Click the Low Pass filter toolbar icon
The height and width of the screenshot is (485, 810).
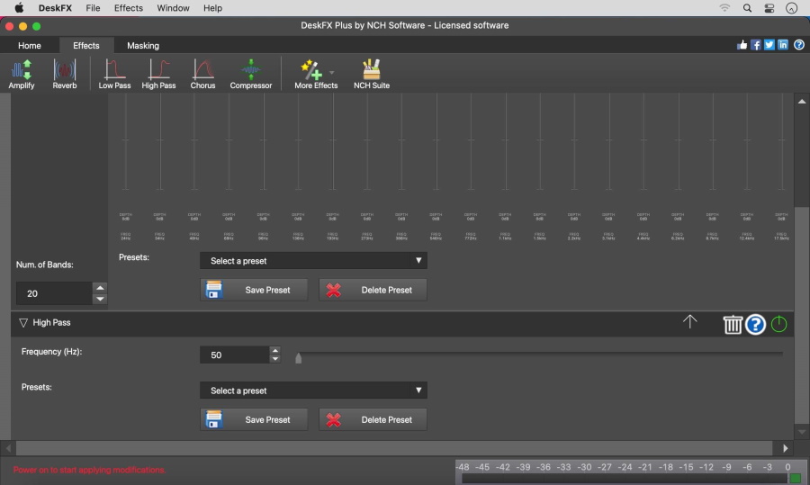[x=114, y=74]
